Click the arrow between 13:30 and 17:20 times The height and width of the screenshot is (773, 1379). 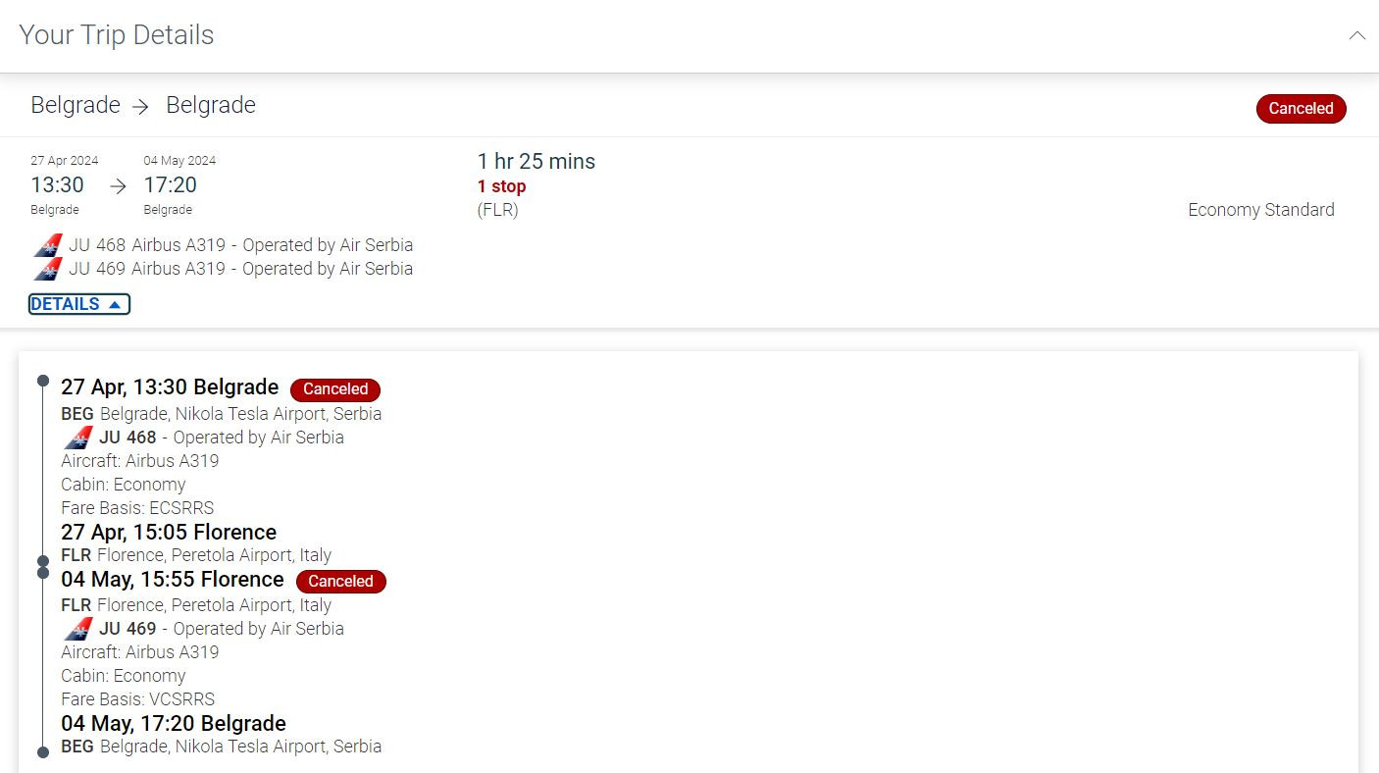click(118, 186)
